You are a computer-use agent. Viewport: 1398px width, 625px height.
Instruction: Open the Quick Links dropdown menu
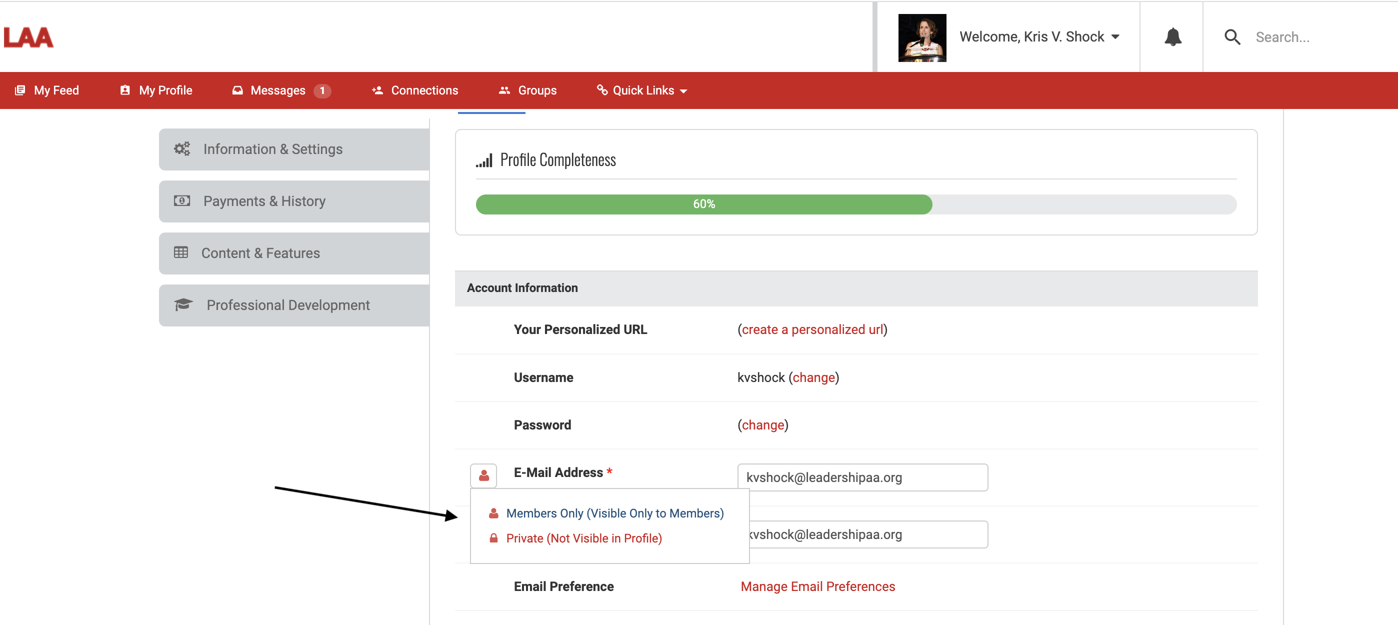point(642,90)
